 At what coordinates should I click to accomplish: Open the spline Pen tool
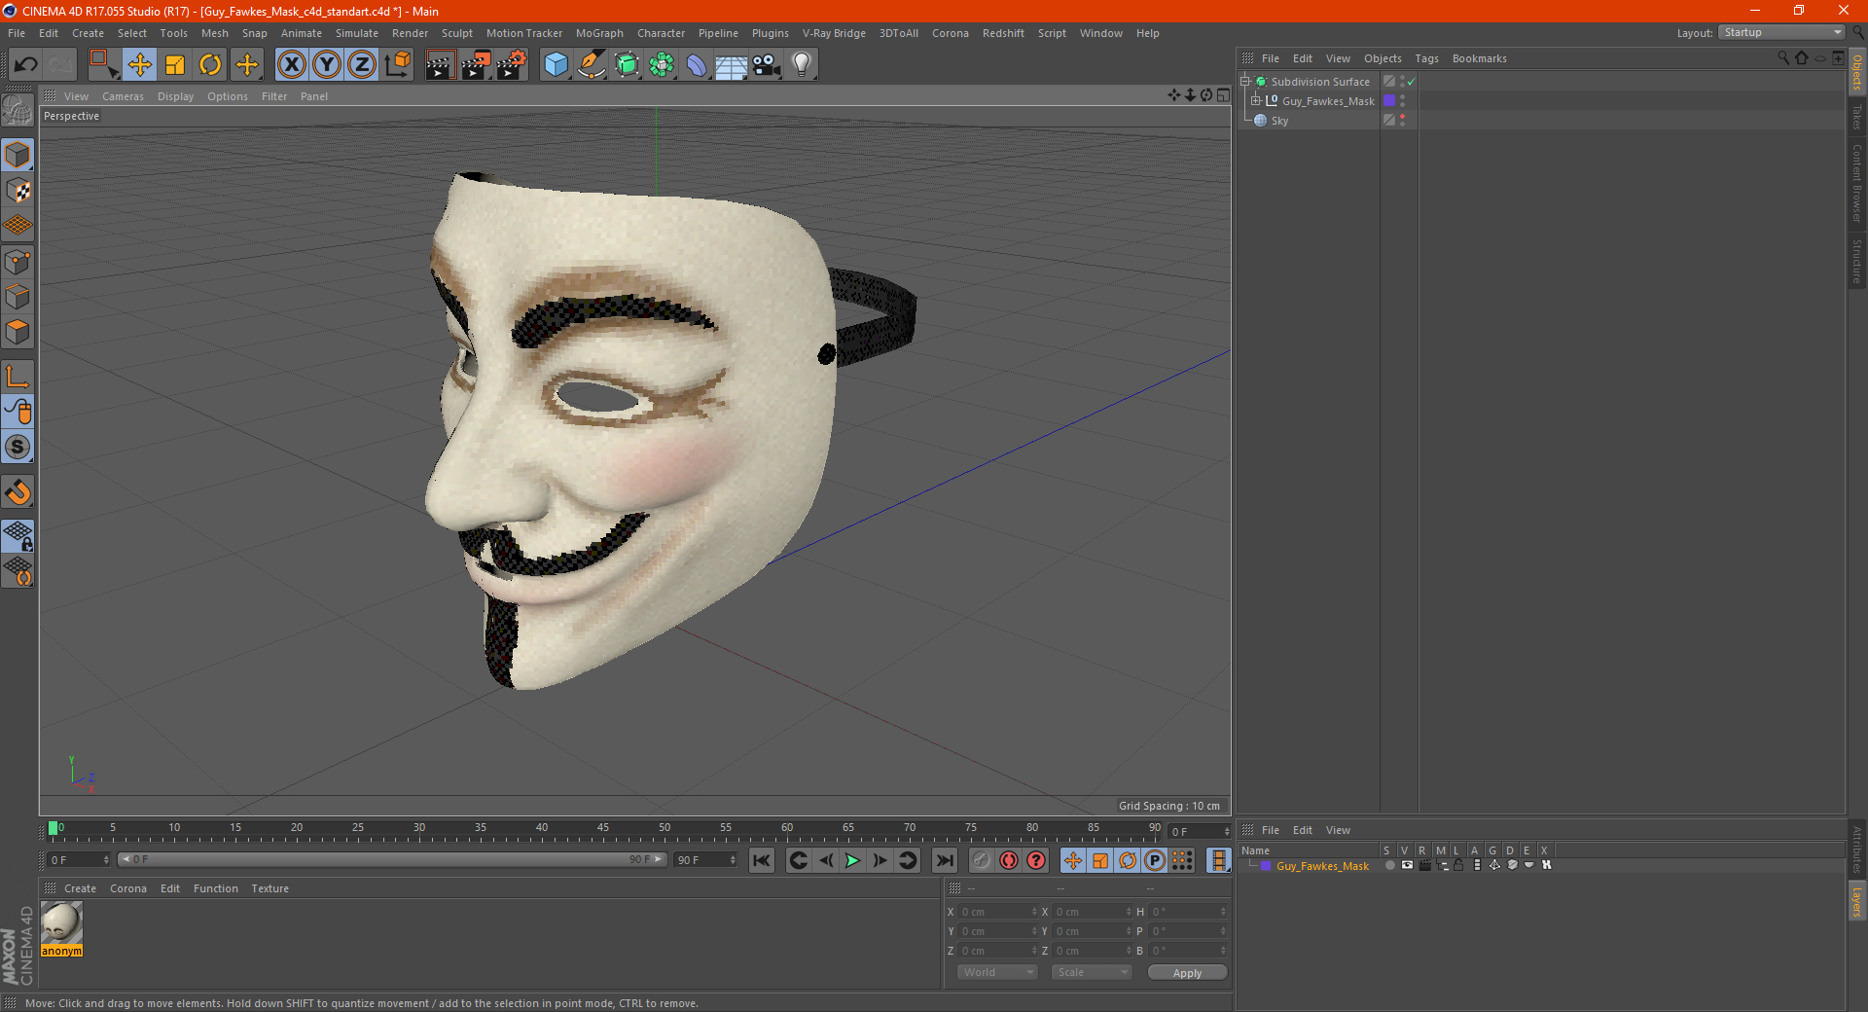click(592, 65)
